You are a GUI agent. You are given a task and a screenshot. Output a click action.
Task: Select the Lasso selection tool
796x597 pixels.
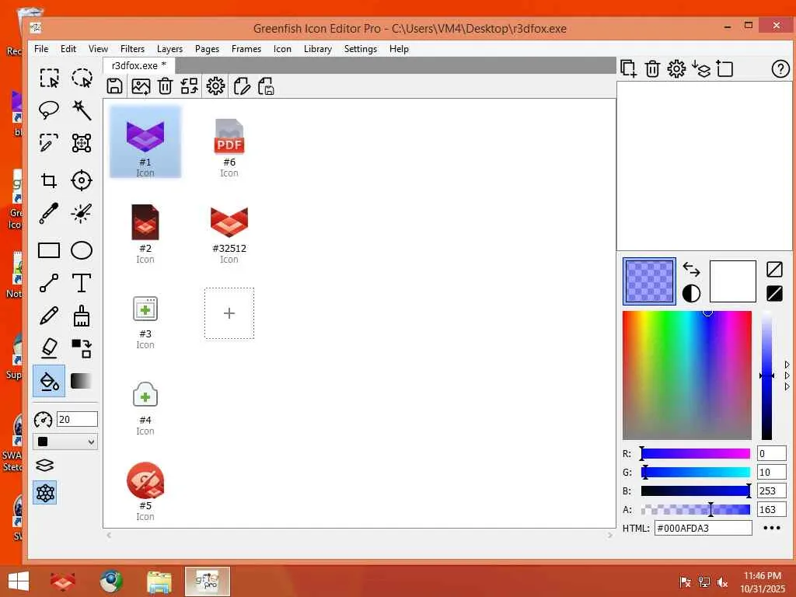coord(49,110)
